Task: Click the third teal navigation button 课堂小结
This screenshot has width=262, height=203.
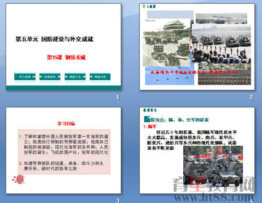Action: tap(75, 77)
